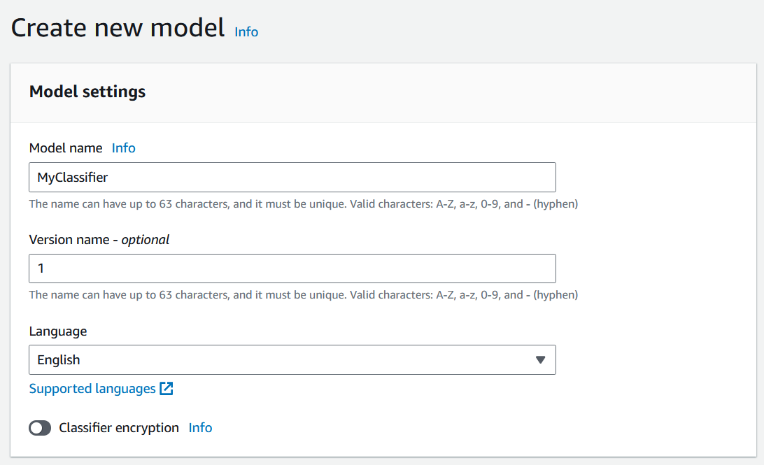Open the Supported languages page
The width and height of the screenshot is (764, 465).
point(91,388)
